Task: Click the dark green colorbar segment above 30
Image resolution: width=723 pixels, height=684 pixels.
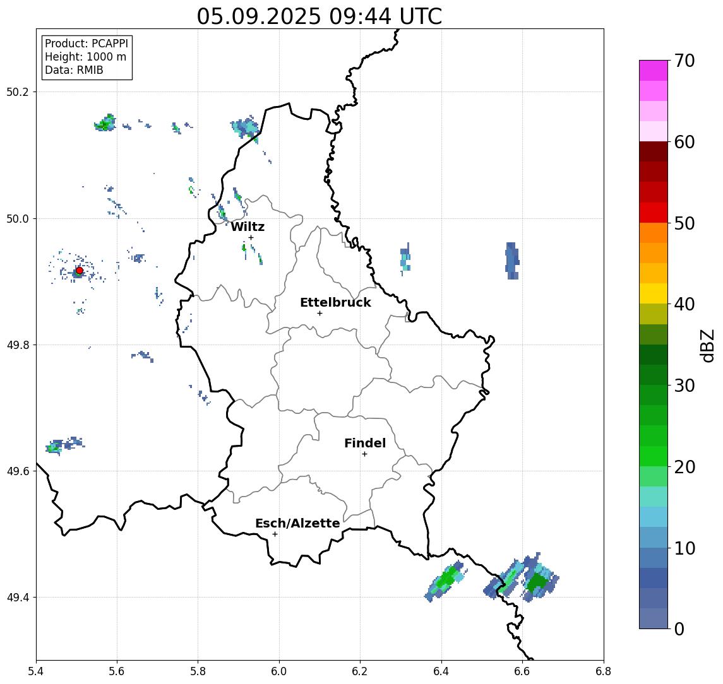Action: click(654, 375)
